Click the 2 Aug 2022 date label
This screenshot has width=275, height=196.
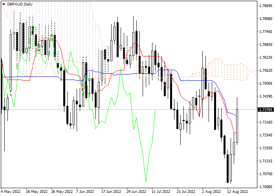coord(211,192)
